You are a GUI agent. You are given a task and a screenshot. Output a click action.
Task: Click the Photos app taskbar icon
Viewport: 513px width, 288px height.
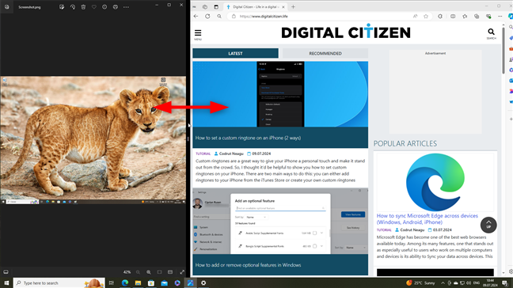point(190,282)
